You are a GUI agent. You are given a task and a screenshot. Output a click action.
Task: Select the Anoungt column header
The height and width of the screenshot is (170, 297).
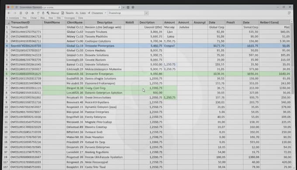click(200, 22)
